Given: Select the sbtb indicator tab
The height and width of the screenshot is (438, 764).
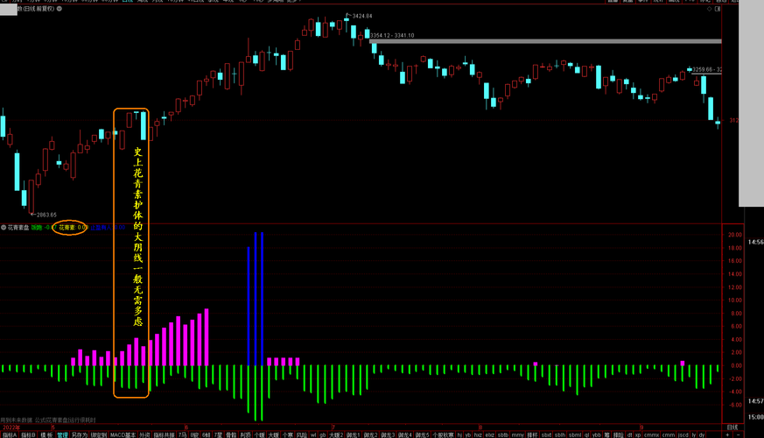Looking at the screenshot, I should [503, 434].
